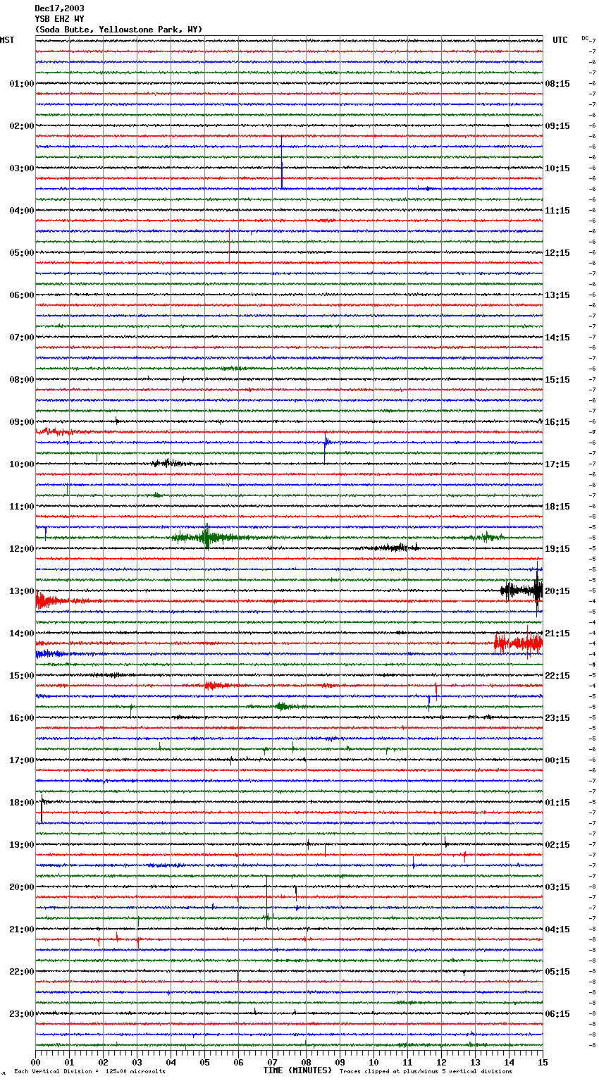Click the "18:15" UTC time label
This screenshot has height=1081, width=599.
pyautogui.click(x=557, y=507)
